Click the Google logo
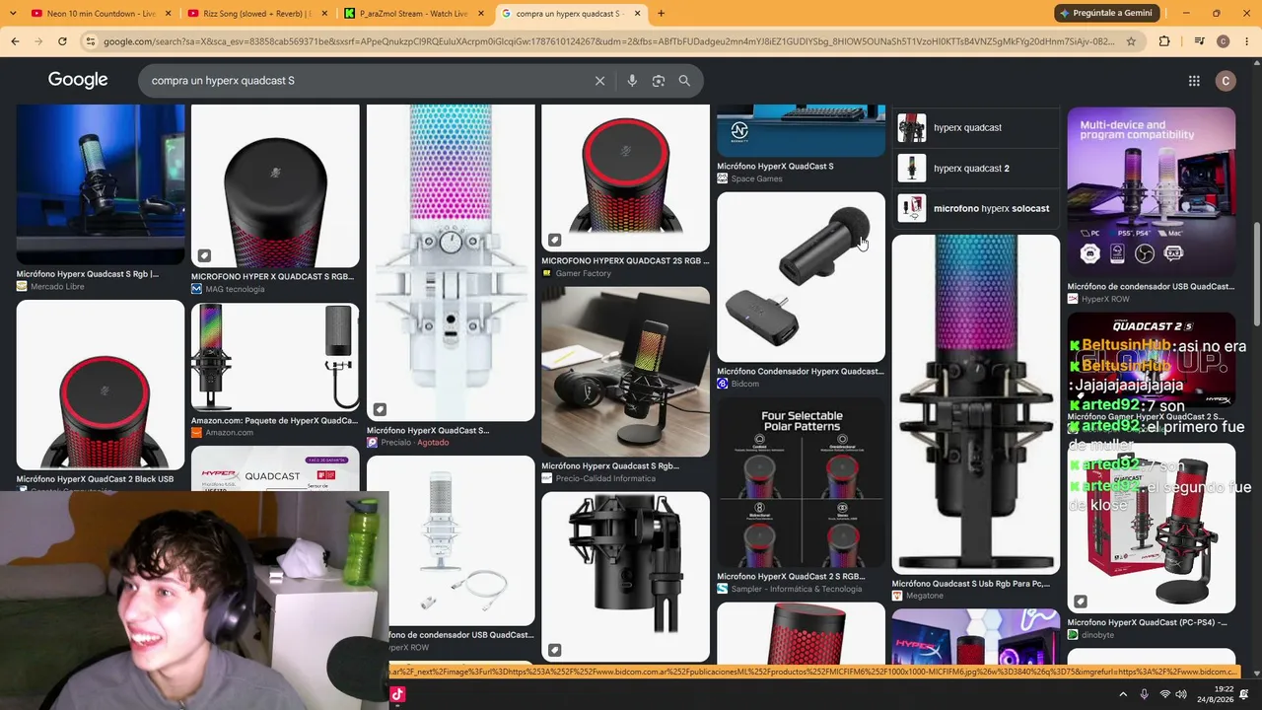1262x710 pixels. (78, 80)
